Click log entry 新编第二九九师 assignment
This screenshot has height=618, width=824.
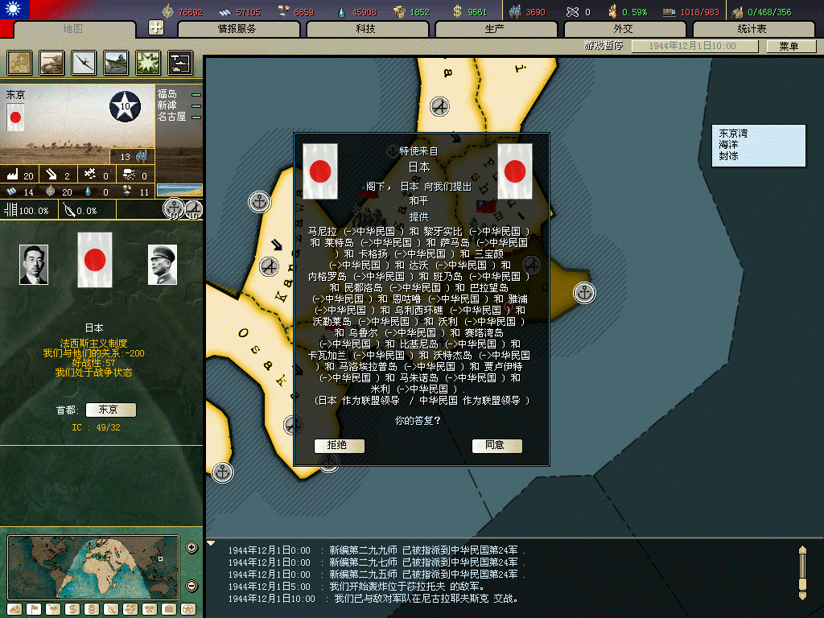pos(377,550)
